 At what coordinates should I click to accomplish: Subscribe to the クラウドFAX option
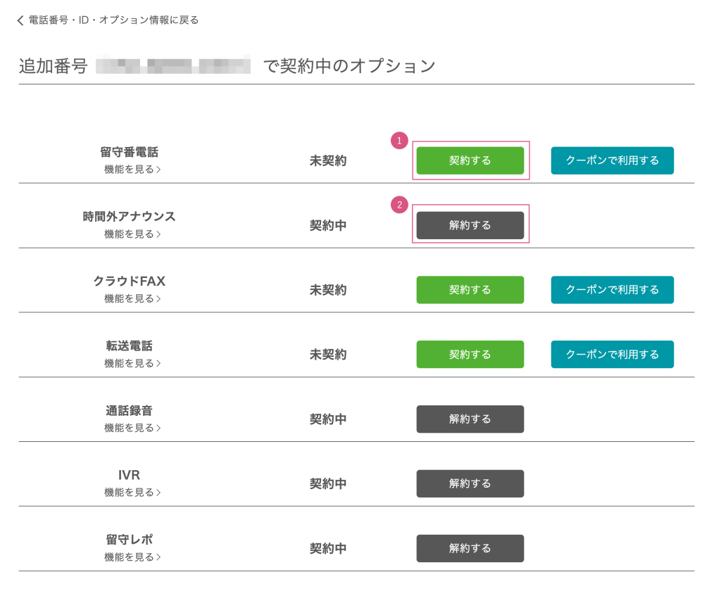tap(470, 290)
